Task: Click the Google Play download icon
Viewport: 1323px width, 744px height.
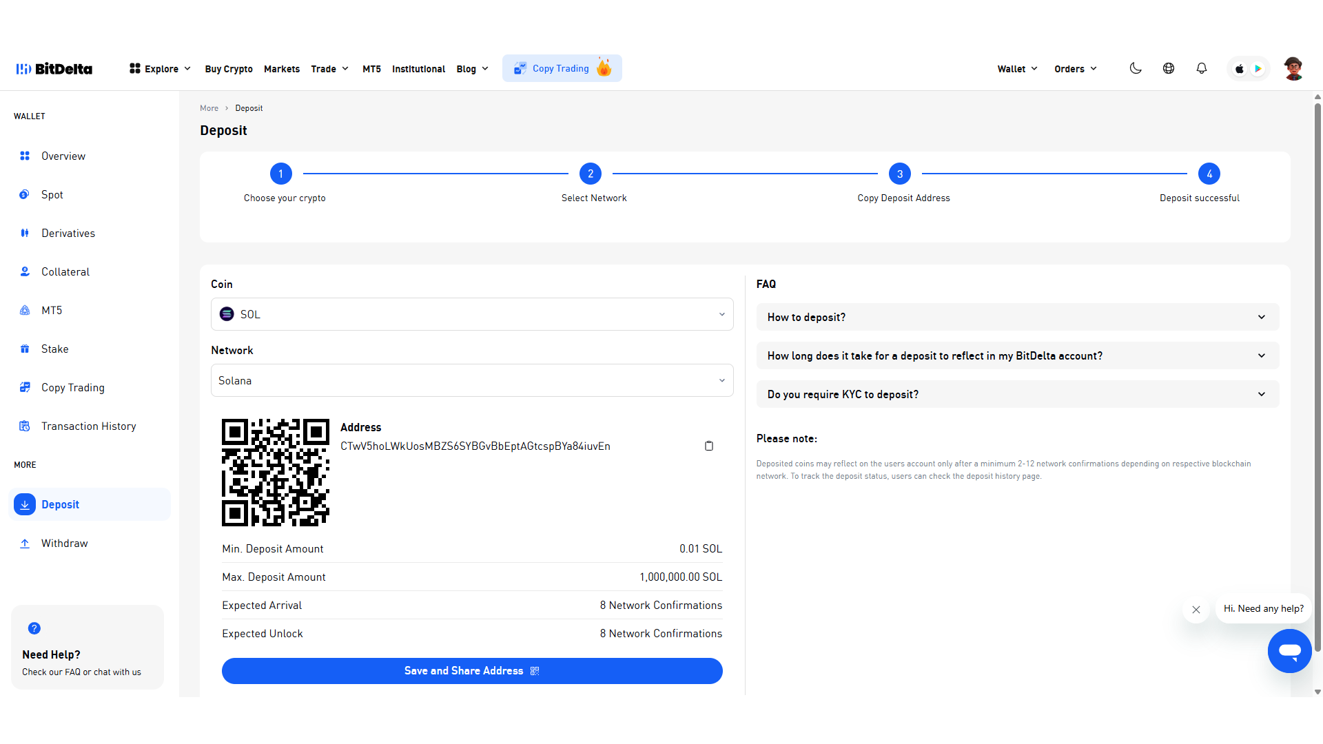Action: (x=1258, y=69)
